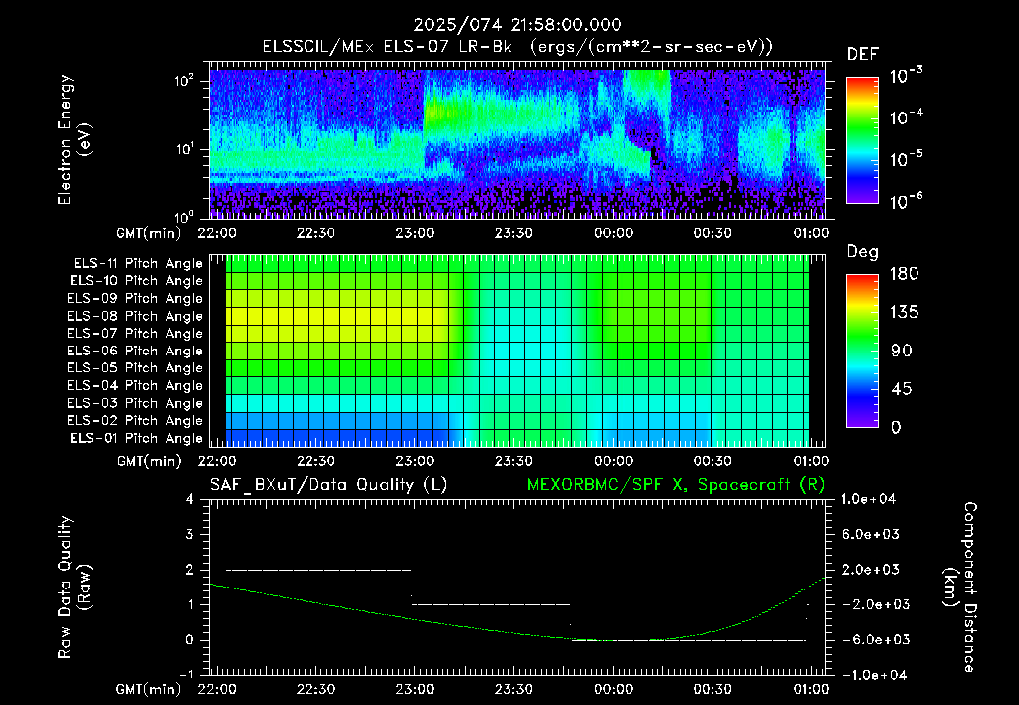Click the Deg pitch angle color bar

pos(862,351)
